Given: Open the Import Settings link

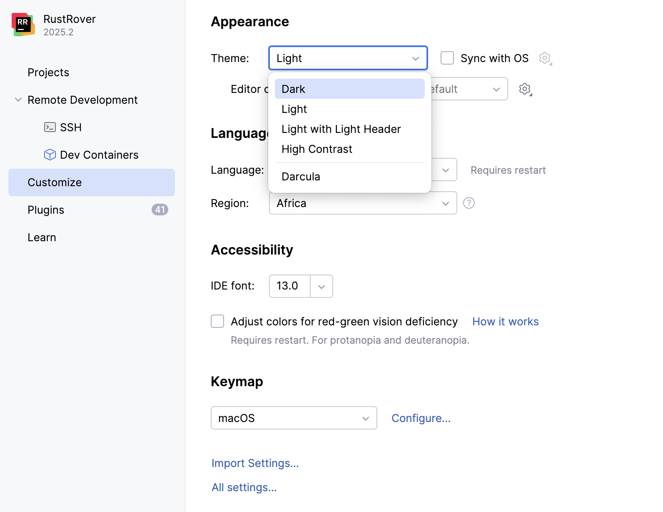Looking at the screenshot, I should click(x=255, y=463).
